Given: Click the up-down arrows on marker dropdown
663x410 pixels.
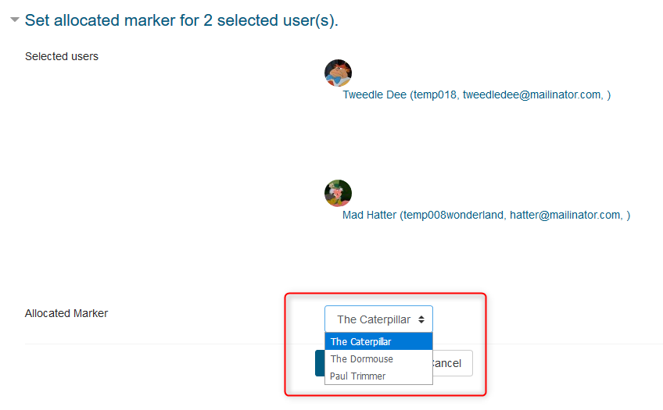Looking at the screenshot, I should click(x=421, y=319).
